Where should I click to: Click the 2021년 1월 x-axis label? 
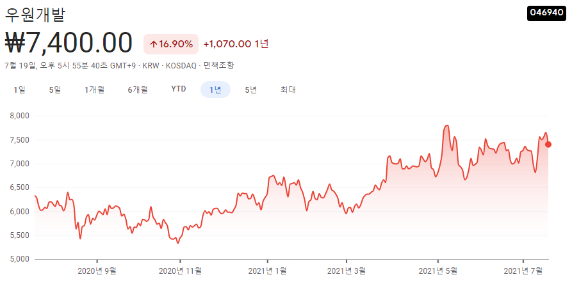(267, 271)
